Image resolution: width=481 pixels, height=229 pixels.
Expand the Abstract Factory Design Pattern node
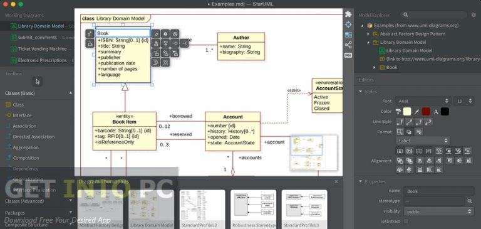368,34
